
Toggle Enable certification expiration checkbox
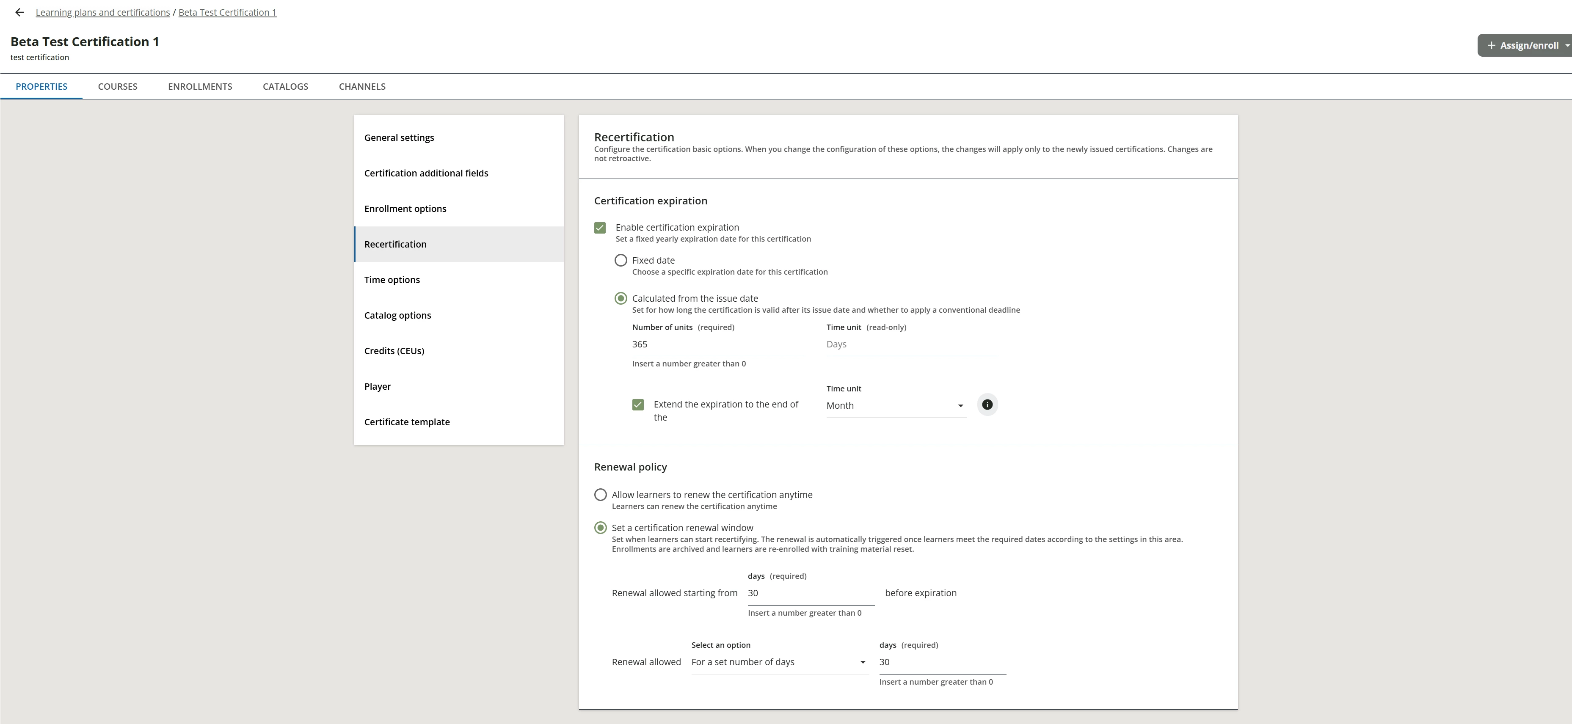click(600, 228)
